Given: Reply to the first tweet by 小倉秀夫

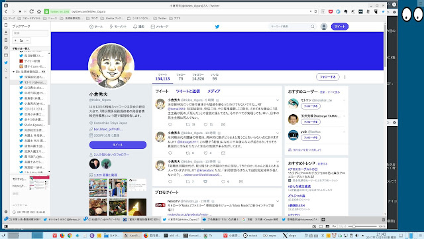Looking at the screenshot, I should pyautogui.click(x=170, y=125).
